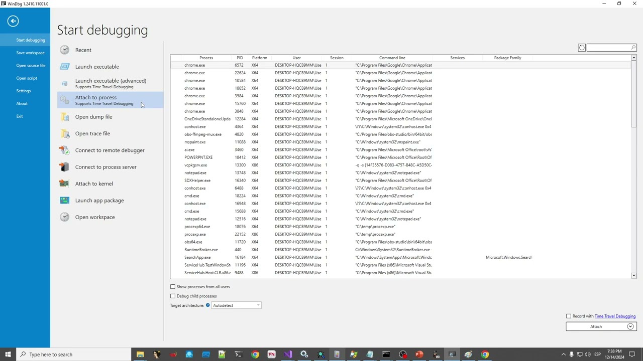Click the Connect to remote debugger icon
The height and width of the screenshot is (361, 643).
pos(65,150)
